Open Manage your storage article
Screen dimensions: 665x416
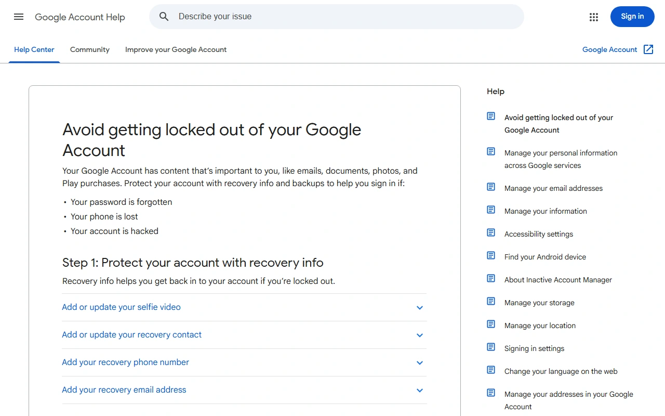539,303
